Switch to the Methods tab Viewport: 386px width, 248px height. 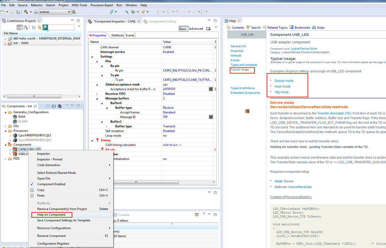[x=117, y=36]
